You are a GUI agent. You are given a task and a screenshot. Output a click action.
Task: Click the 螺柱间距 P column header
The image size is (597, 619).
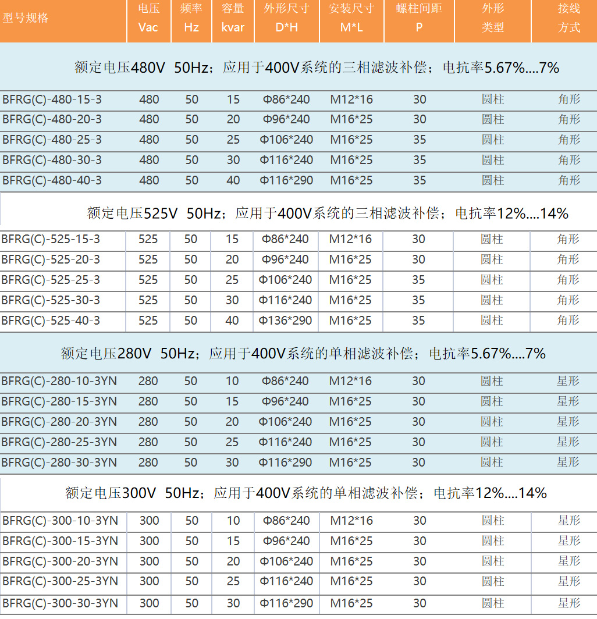(x=419, y=18)
